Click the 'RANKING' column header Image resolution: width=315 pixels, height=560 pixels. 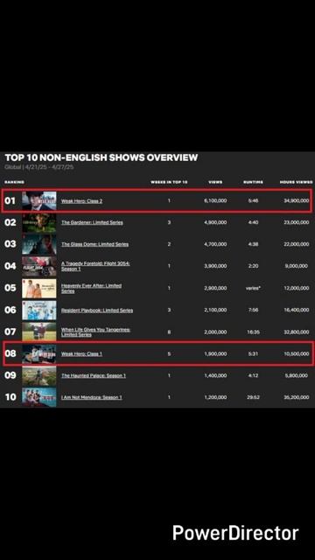(15, 182)
